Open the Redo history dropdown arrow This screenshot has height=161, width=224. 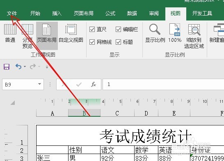[39, 66]
